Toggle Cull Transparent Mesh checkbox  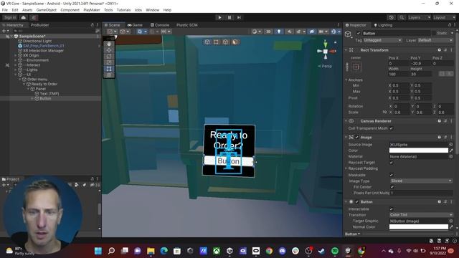click(392, 128)
